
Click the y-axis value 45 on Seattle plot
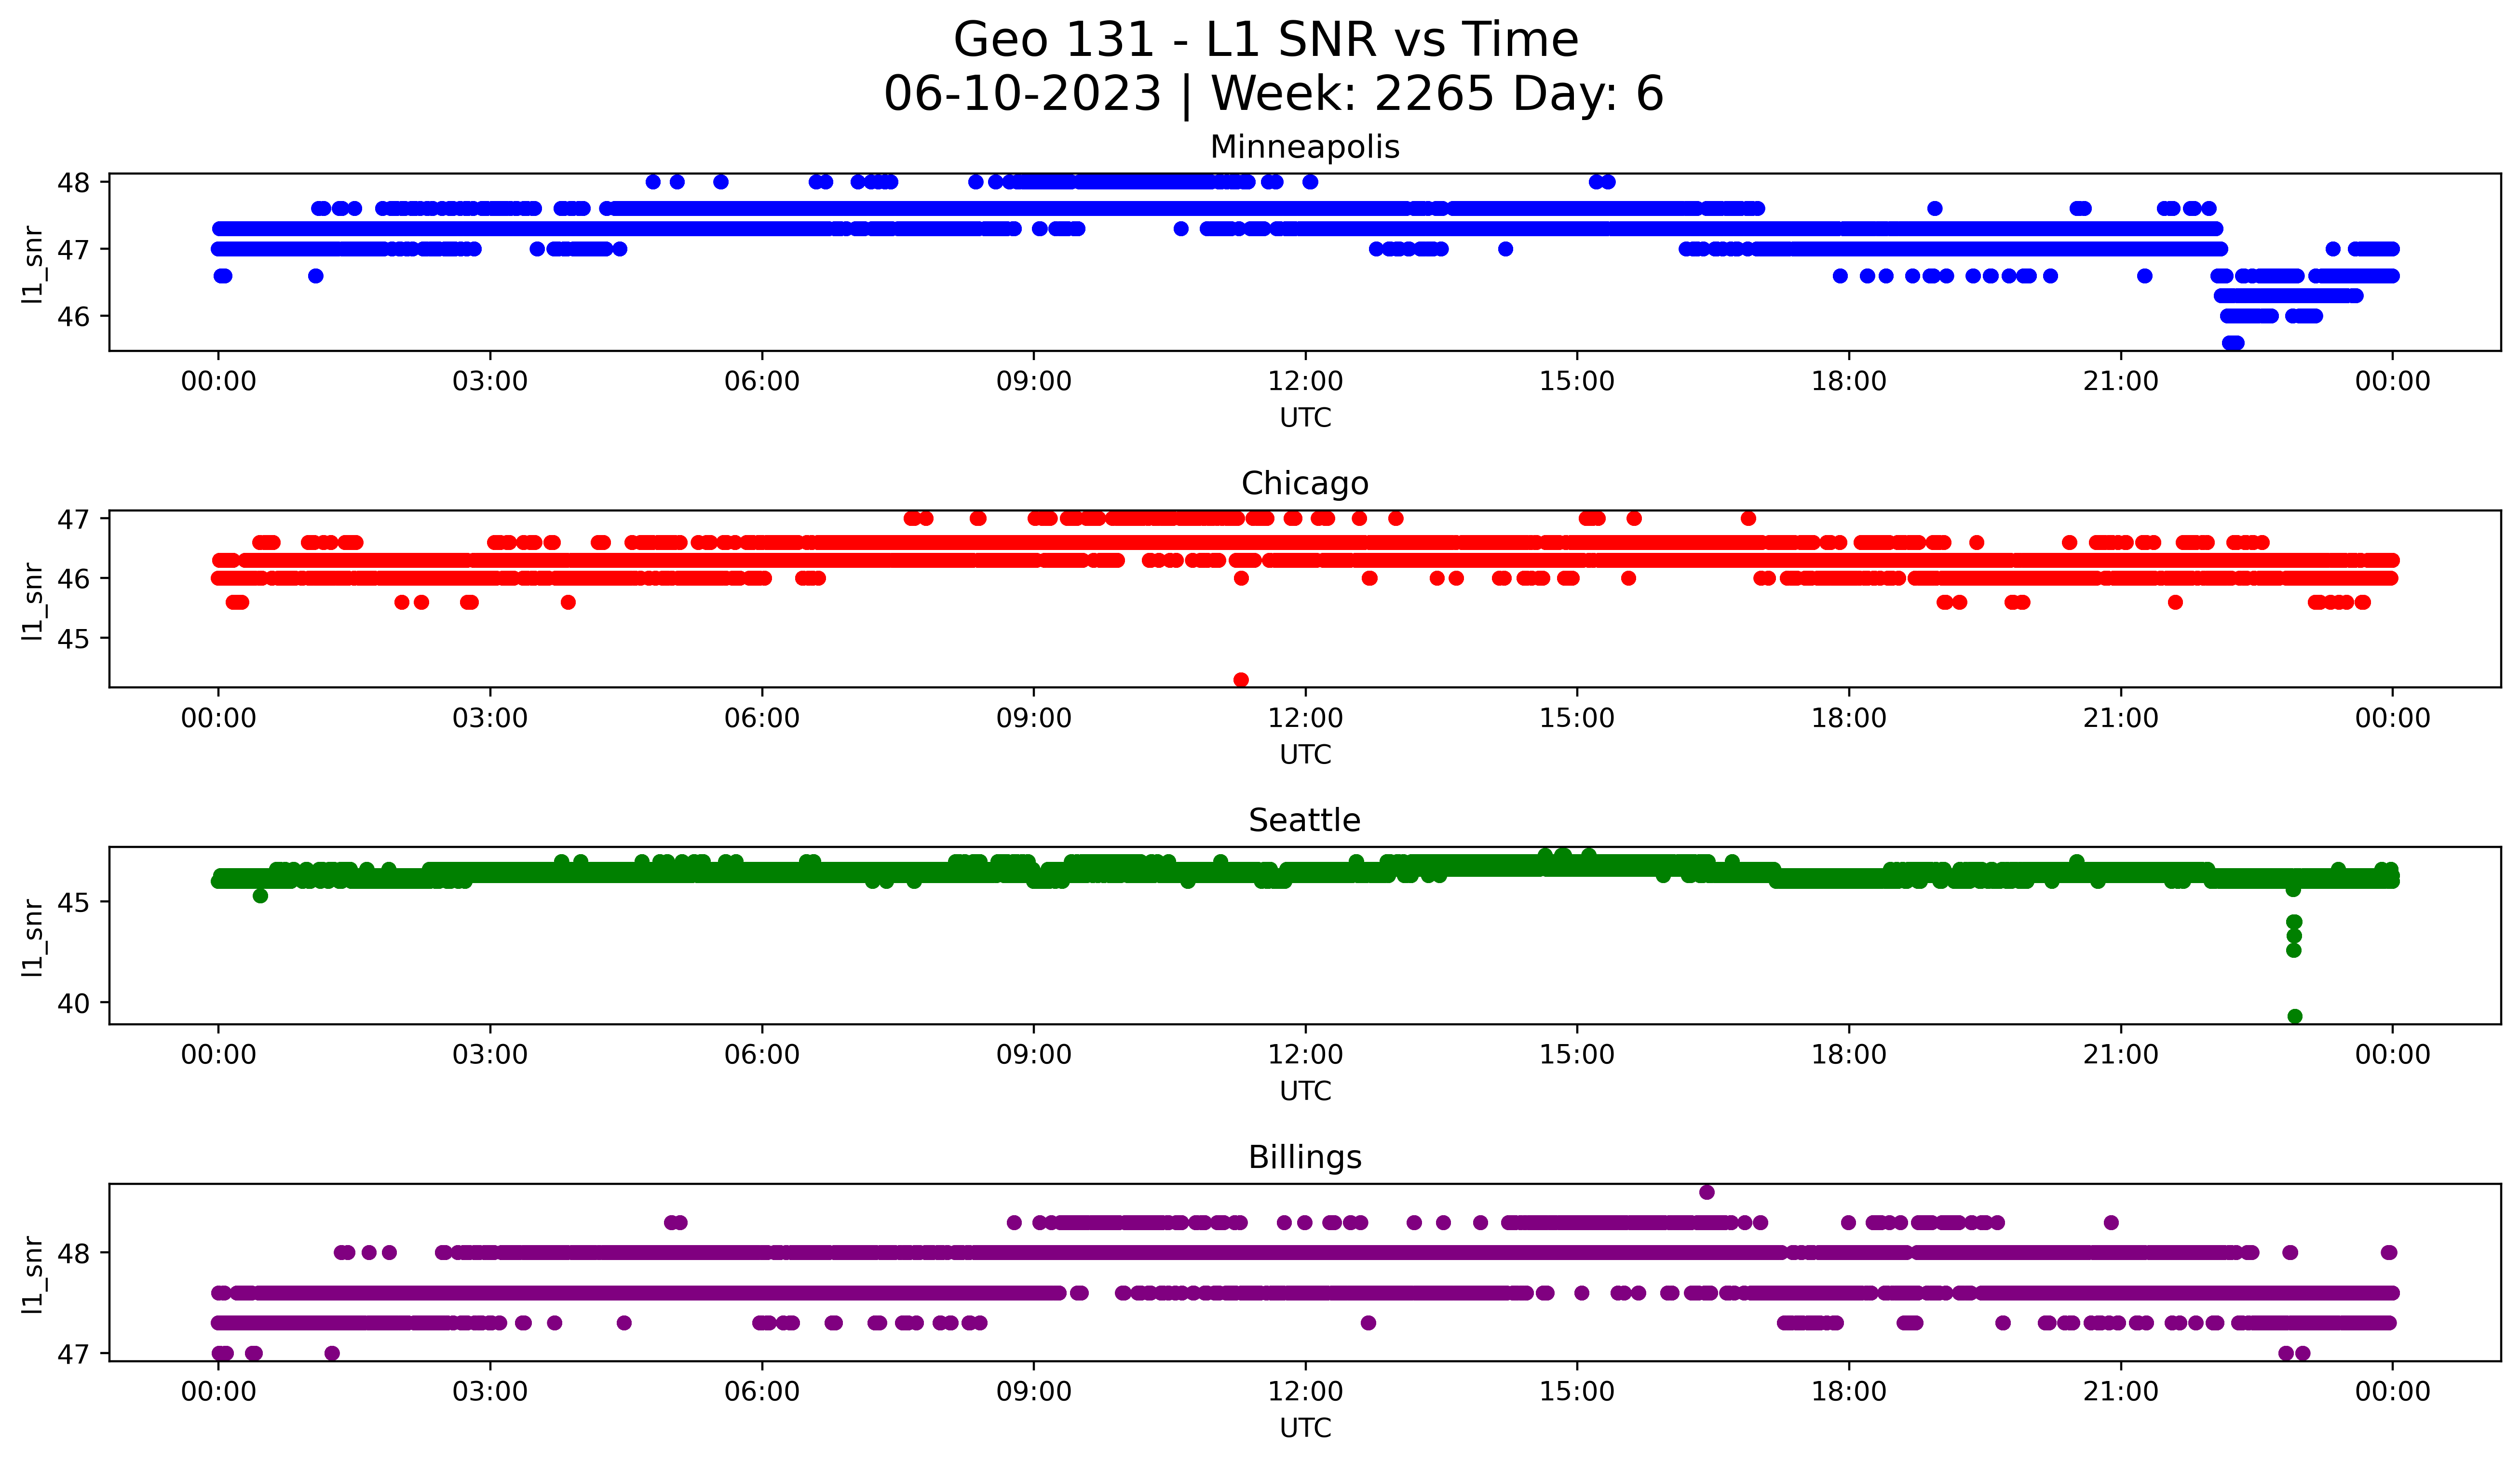click(x=74, y=902)
